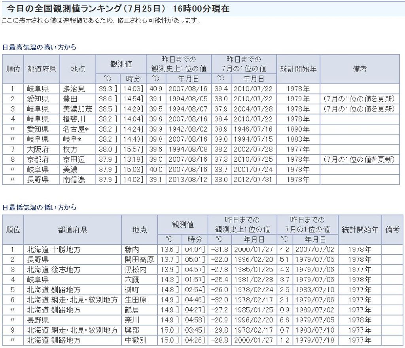Select the 枚方 location cell
Viewport: 405px width, 348px height.
pos(70,149)
